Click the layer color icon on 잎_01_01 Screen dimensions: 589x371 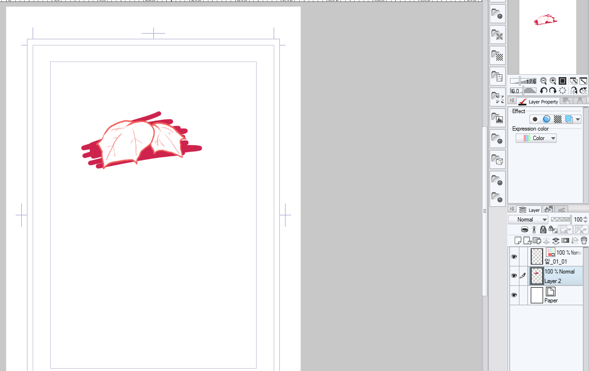(x=550, y=252)
